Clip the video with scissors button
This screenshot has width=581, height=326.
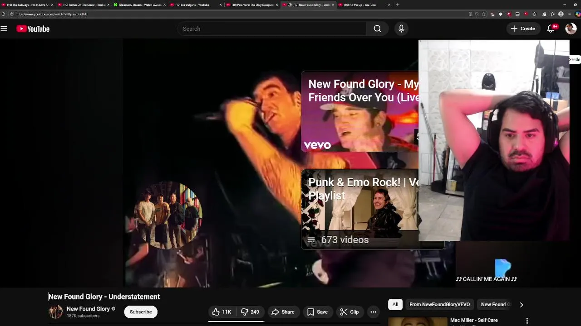point(350,312)
